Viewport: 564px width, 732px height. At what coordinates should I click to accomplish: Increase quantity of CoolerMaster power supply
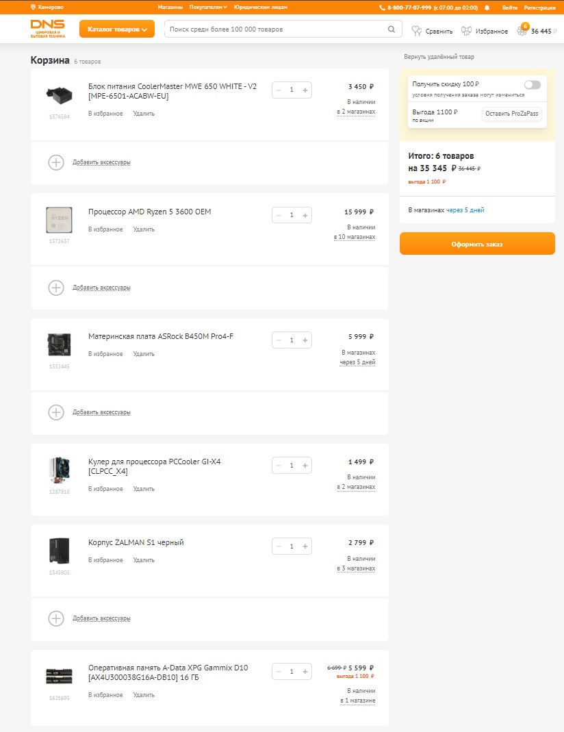pos(305,90)
